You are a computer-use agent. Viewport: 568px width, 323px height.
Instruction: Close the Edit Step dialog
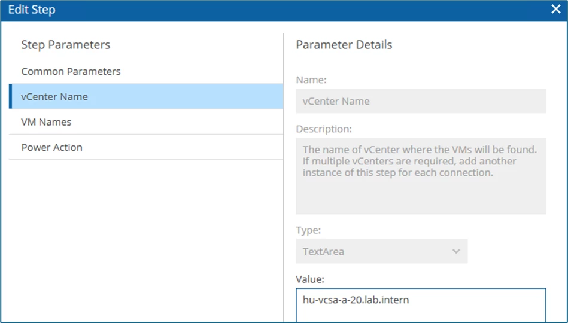[x=555, y=9]
